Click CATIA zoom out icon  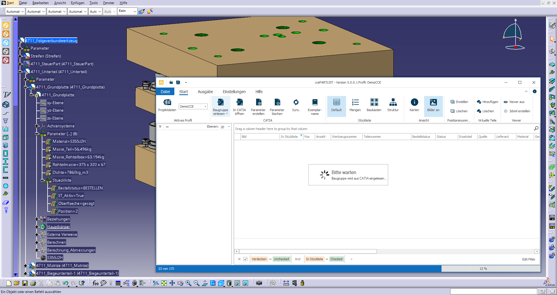pyautogui.click(x=197, y=283)
